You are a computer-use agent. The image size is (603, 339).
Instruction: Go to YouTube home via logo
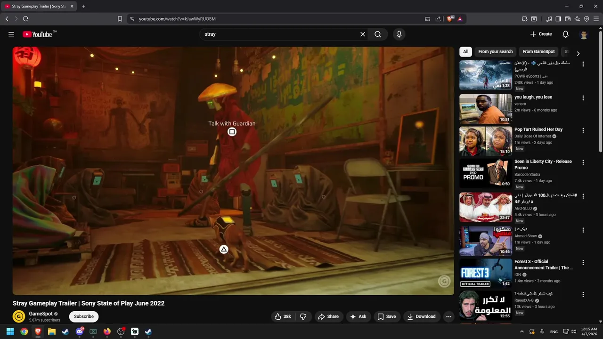[x=37, y=34]
